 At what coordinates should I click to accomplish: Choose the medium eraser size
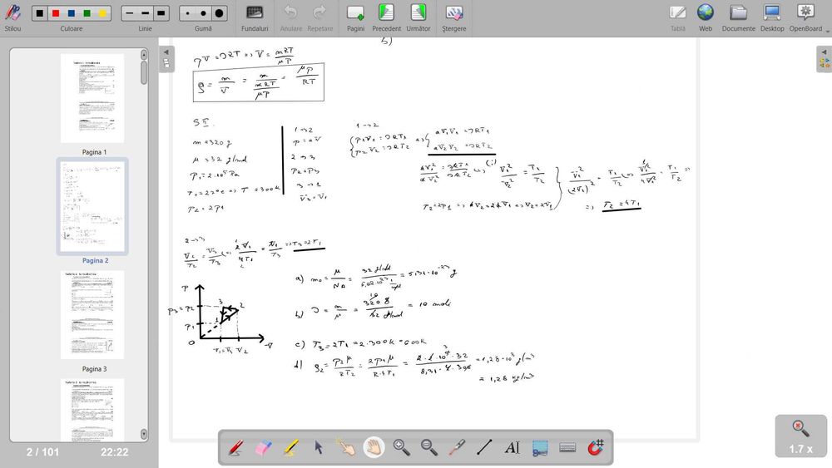coord(203,13)
